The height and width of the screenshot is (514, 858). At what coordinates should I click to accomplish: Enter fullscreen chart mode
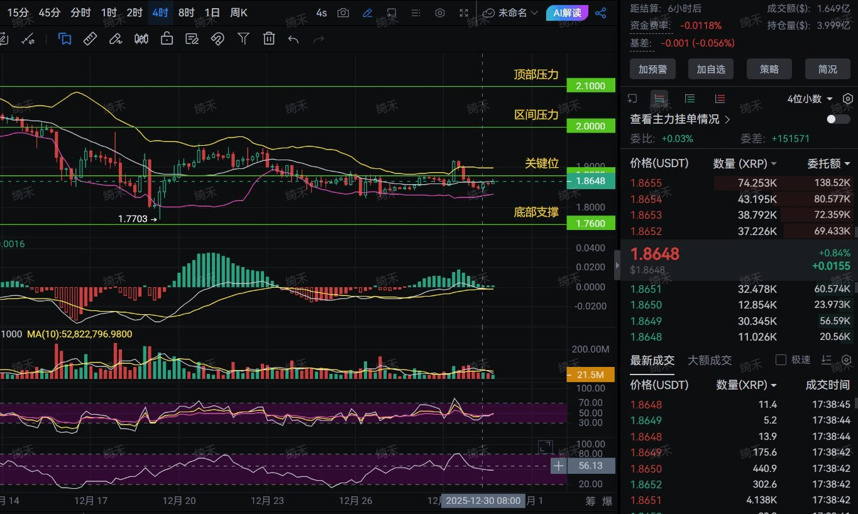click(x=464, y=13)
